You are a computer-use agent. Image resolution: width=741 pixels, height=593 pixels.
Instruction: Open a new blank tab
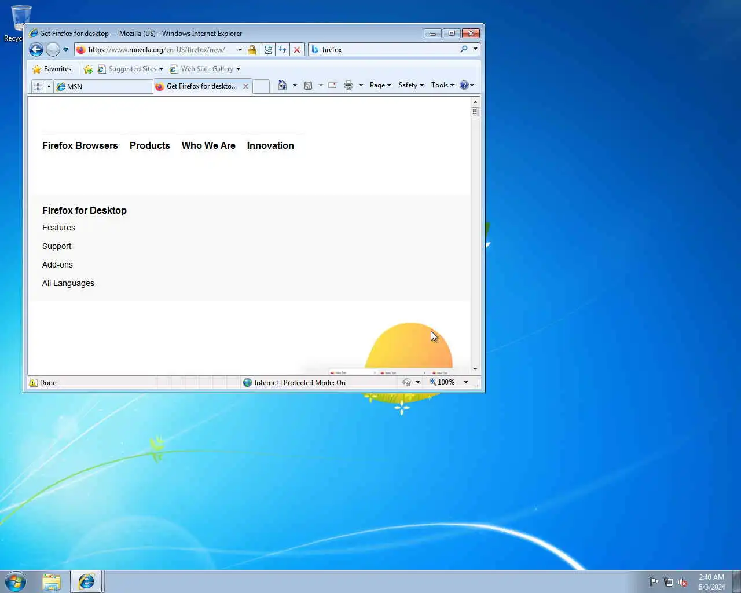261,86
